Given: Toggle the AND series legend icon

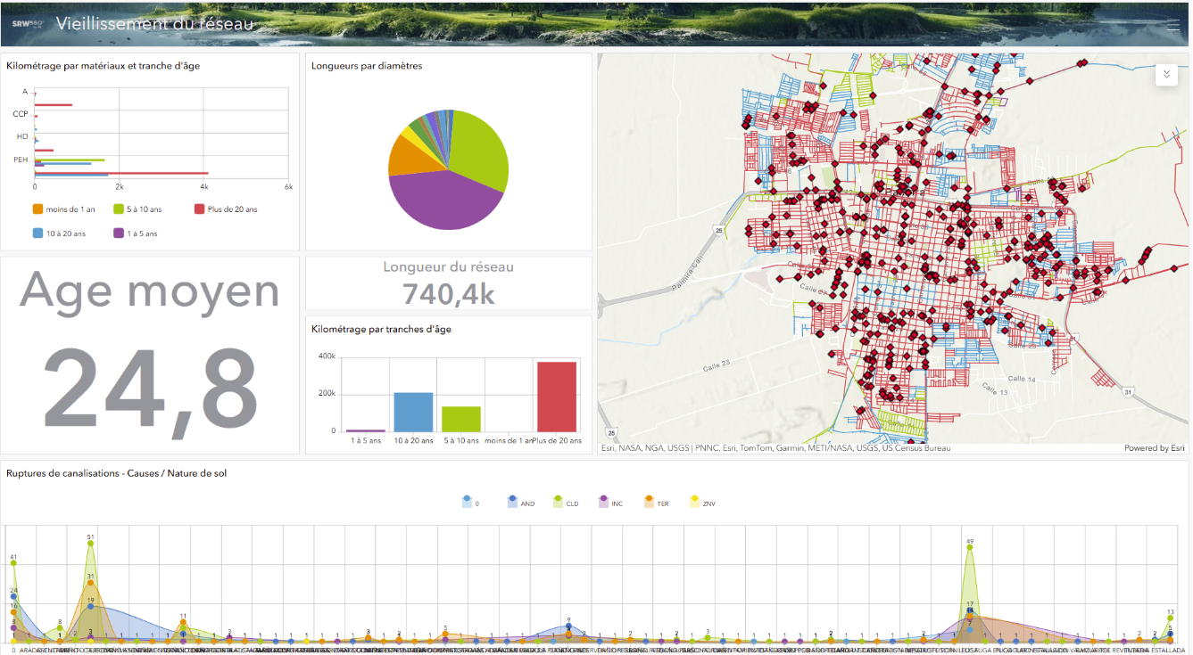Looking at the screenshot, I should click(x=512, y=502).
